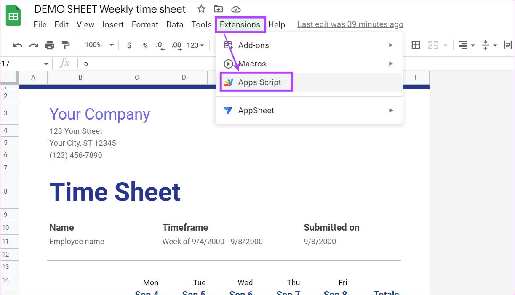Format selection as percent
The width and height of the screenshot is (515, 295).
(x=145, y=45)
